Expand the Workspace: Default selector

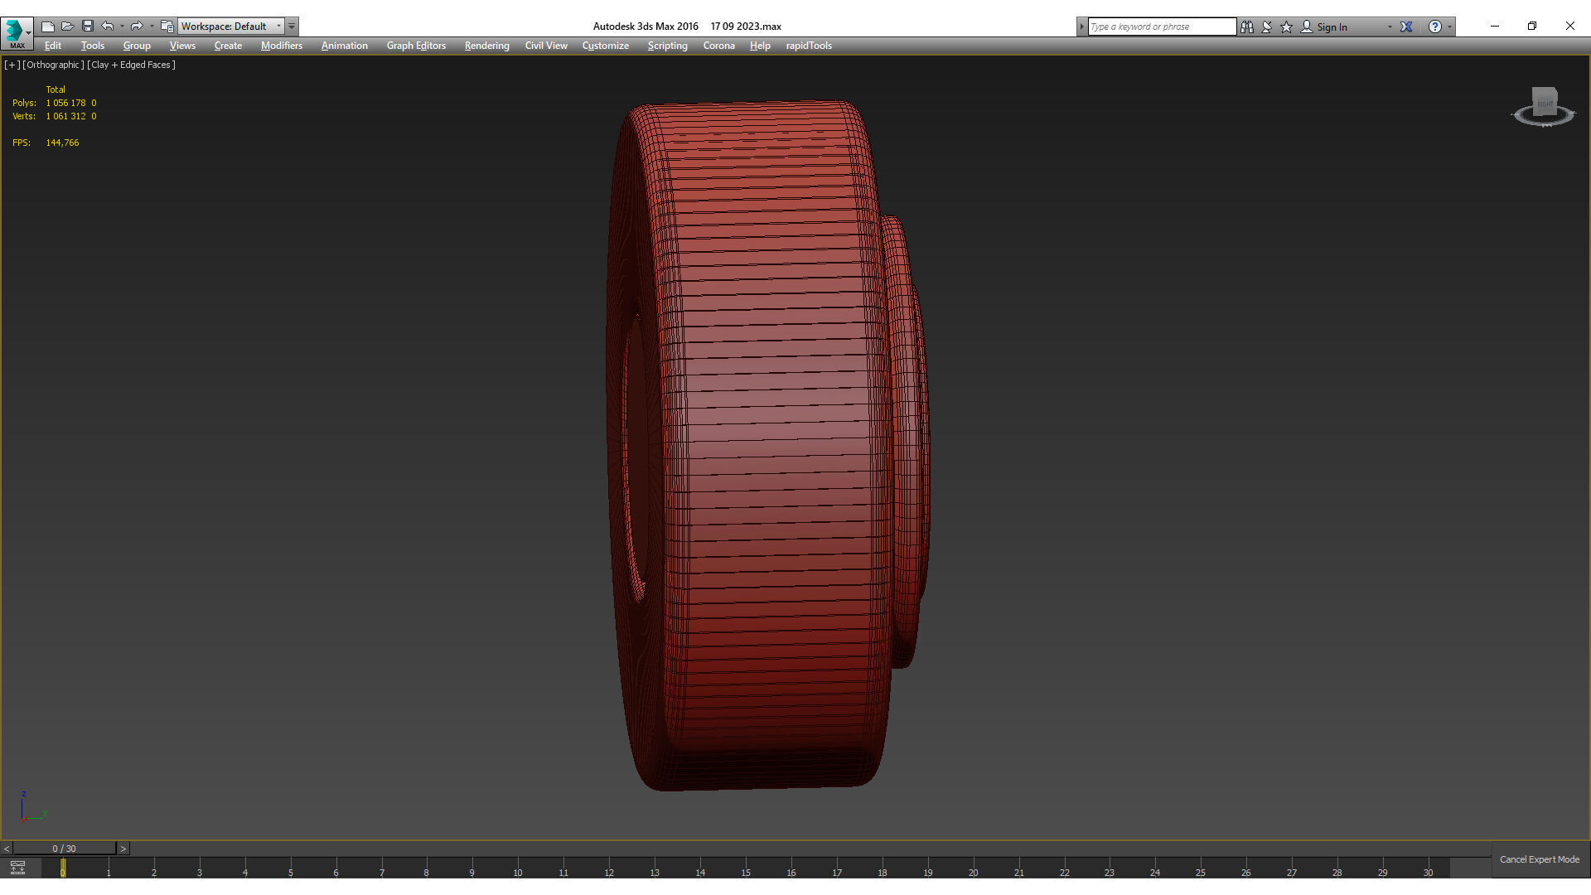click(231, 27)
